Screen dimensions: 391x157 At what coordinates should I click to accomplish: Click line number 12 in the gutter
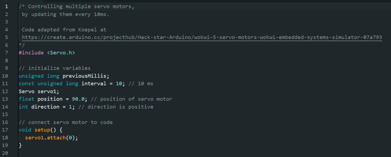tap(6, 91)
